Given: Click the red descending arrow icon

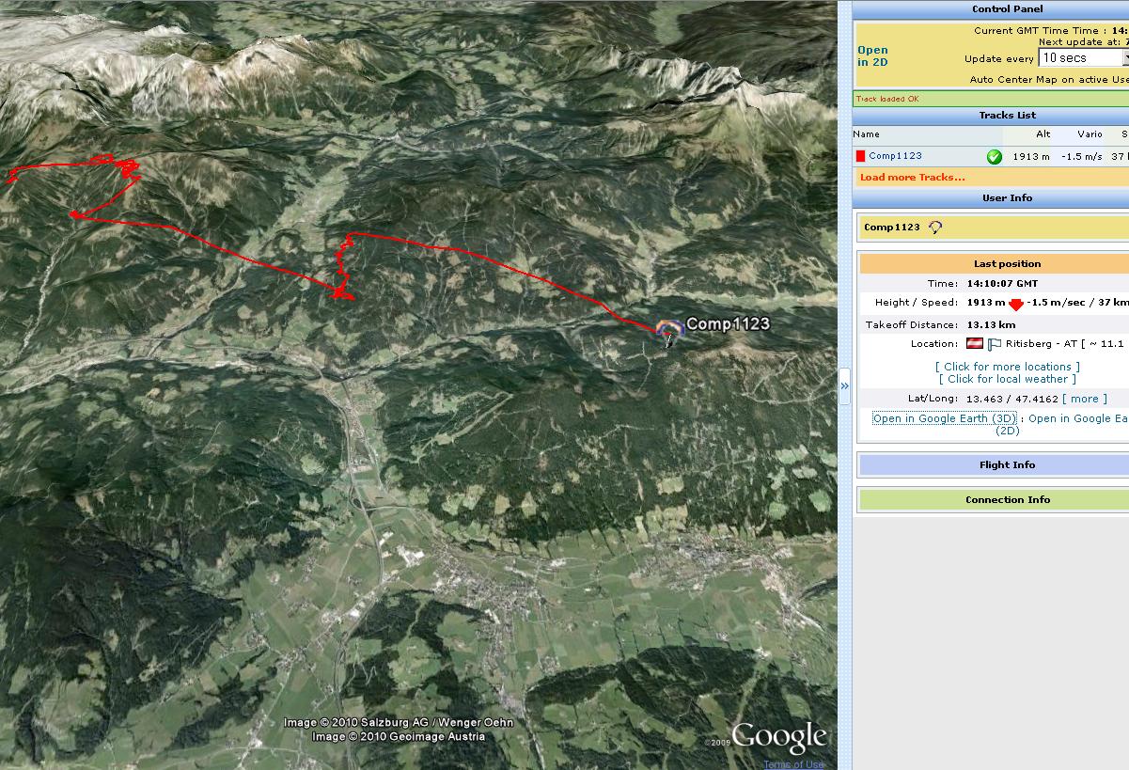Looking at the screenshot, I should (1015, 304).
